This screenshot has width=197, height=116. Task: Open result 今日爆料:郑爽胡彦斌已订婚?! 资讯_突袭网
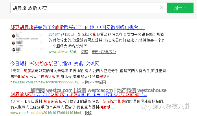pyautogui.click(x=55, y=64)
